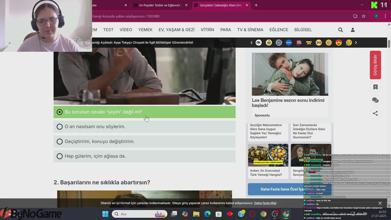Show previous channels with the left chevron
391x220 pixels.
[252, 43]
